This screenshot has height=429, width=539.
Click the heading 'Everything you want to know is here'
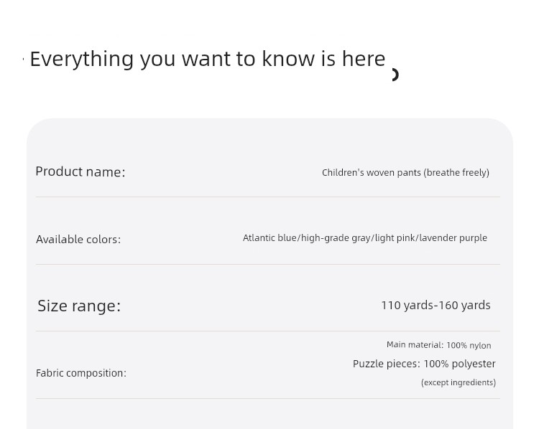(x=208, y=59)
